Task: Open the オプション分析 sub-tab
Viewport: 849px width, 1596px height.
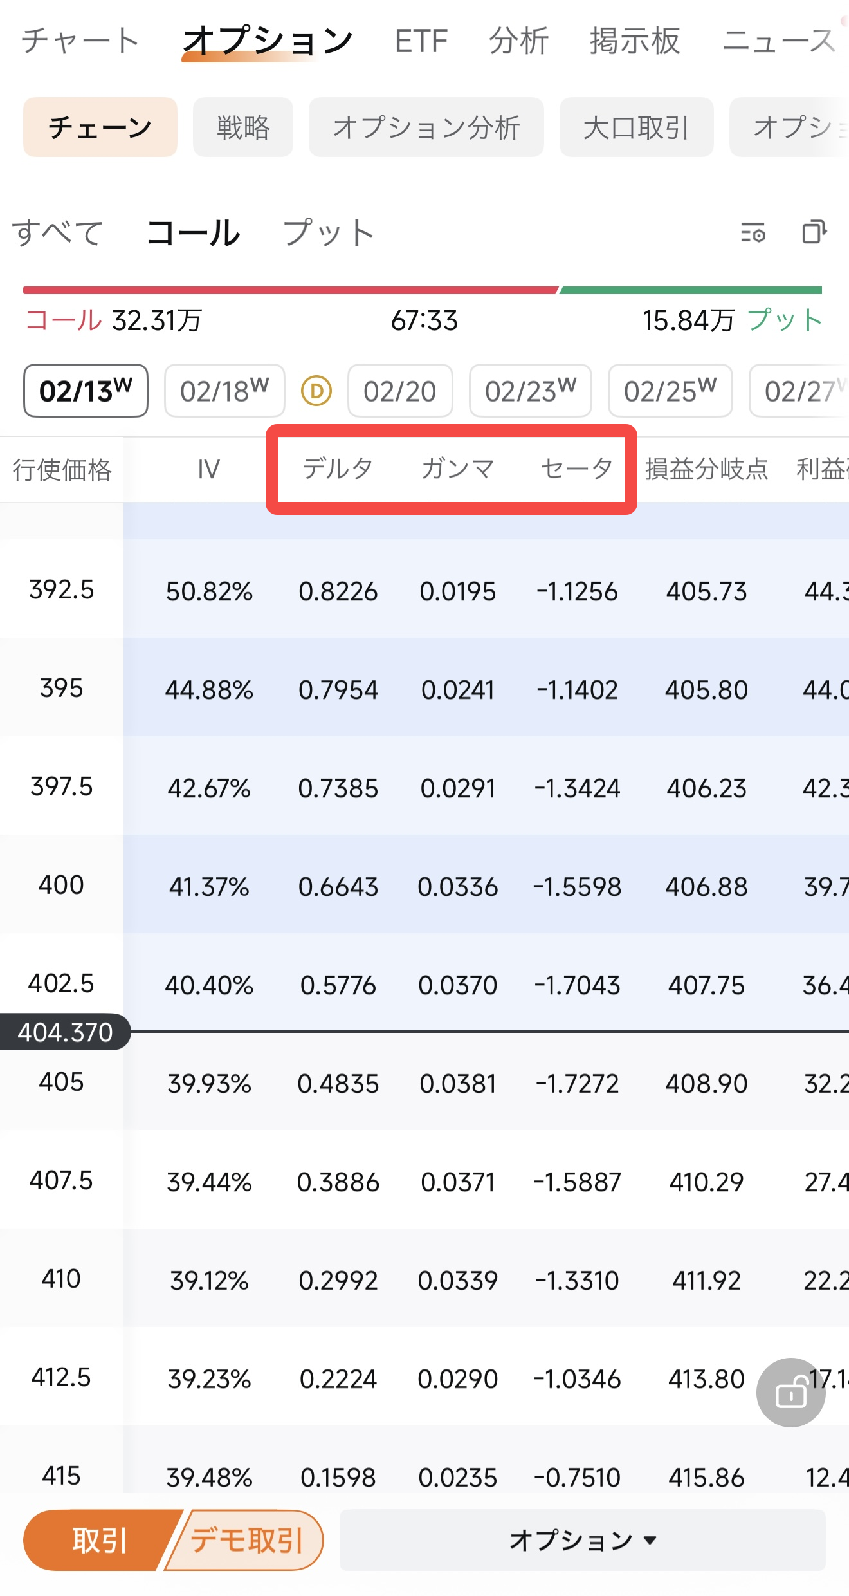Action: [426, 127]
